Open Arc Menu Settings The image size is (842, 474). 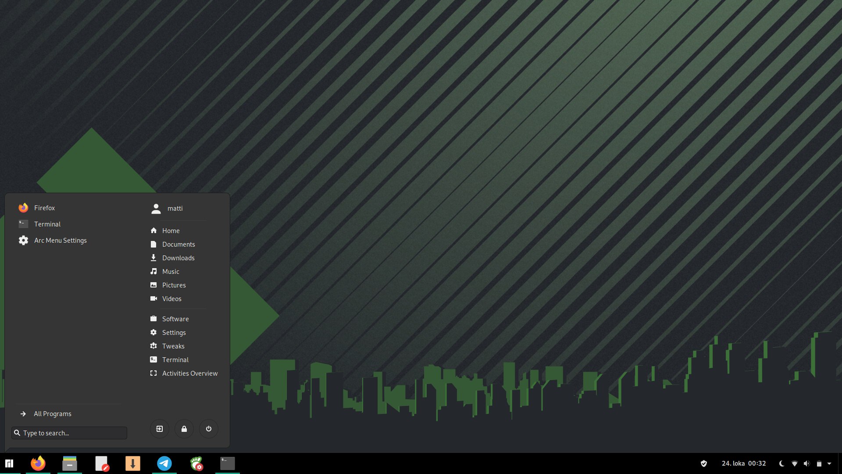tap(68, 241)
